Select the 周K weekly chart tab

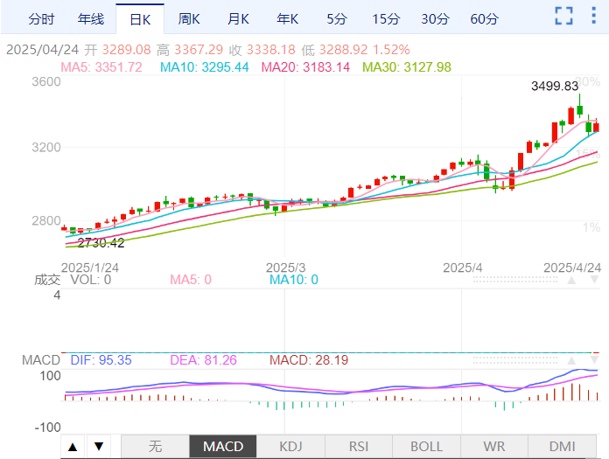(x=189, y=18)
